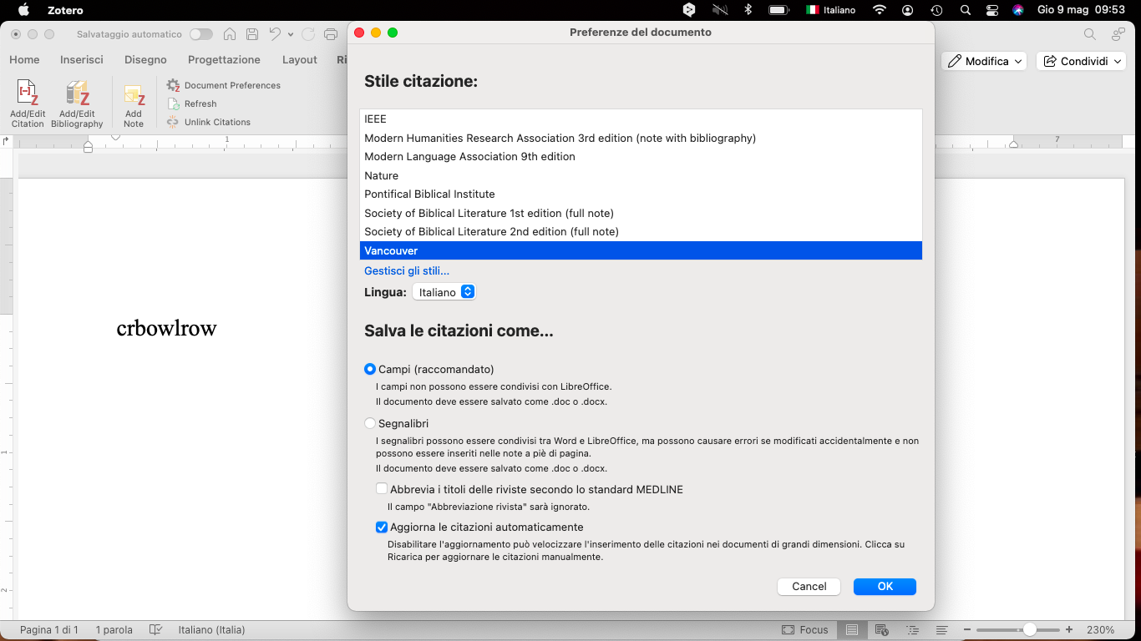Screen dimensions: 1141x641
Task: Open the Modifica dropdown button
Action: 984,61
